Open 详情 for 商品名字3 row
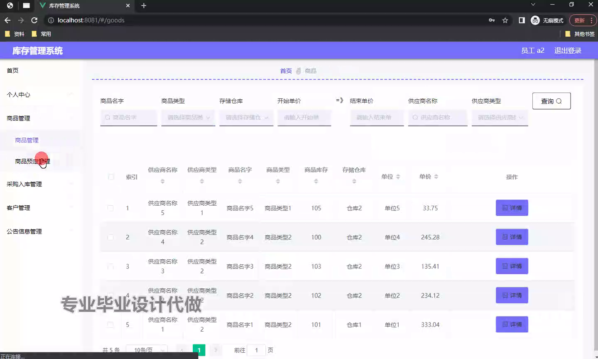Screen dimensions: 598x359 pyautogui.click(x=512, y=266)
